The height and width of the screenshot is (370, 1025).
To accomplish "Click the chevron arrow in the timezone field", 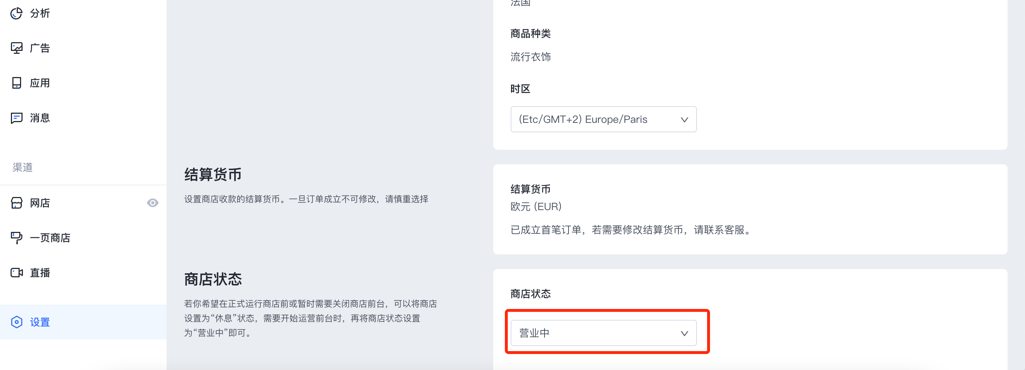I will tap(684, 120).
